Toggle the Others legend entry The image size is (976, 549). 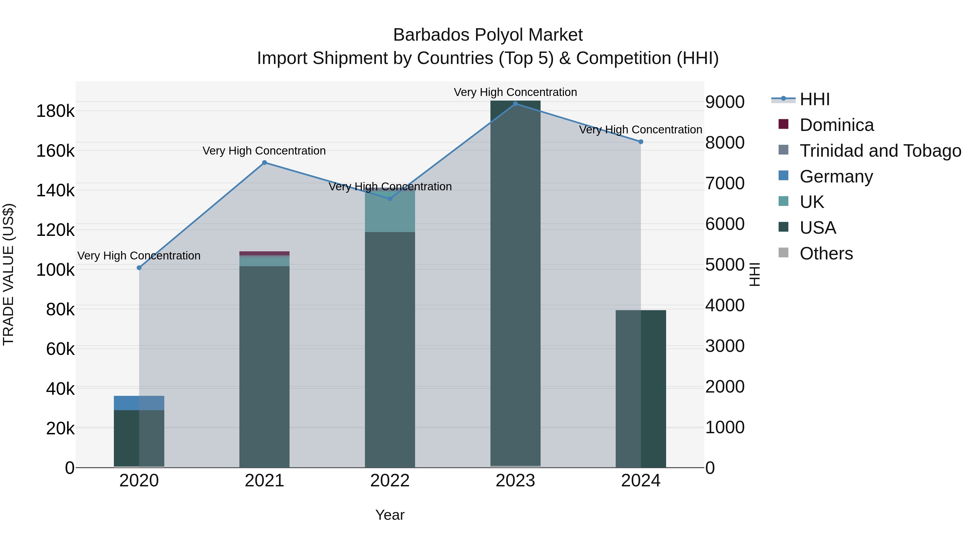tap(815, 253)
